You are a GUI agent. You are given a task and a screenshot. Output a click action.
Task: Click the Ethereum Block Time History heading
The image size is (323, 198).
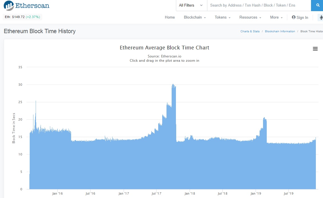(x=39, y=31)
